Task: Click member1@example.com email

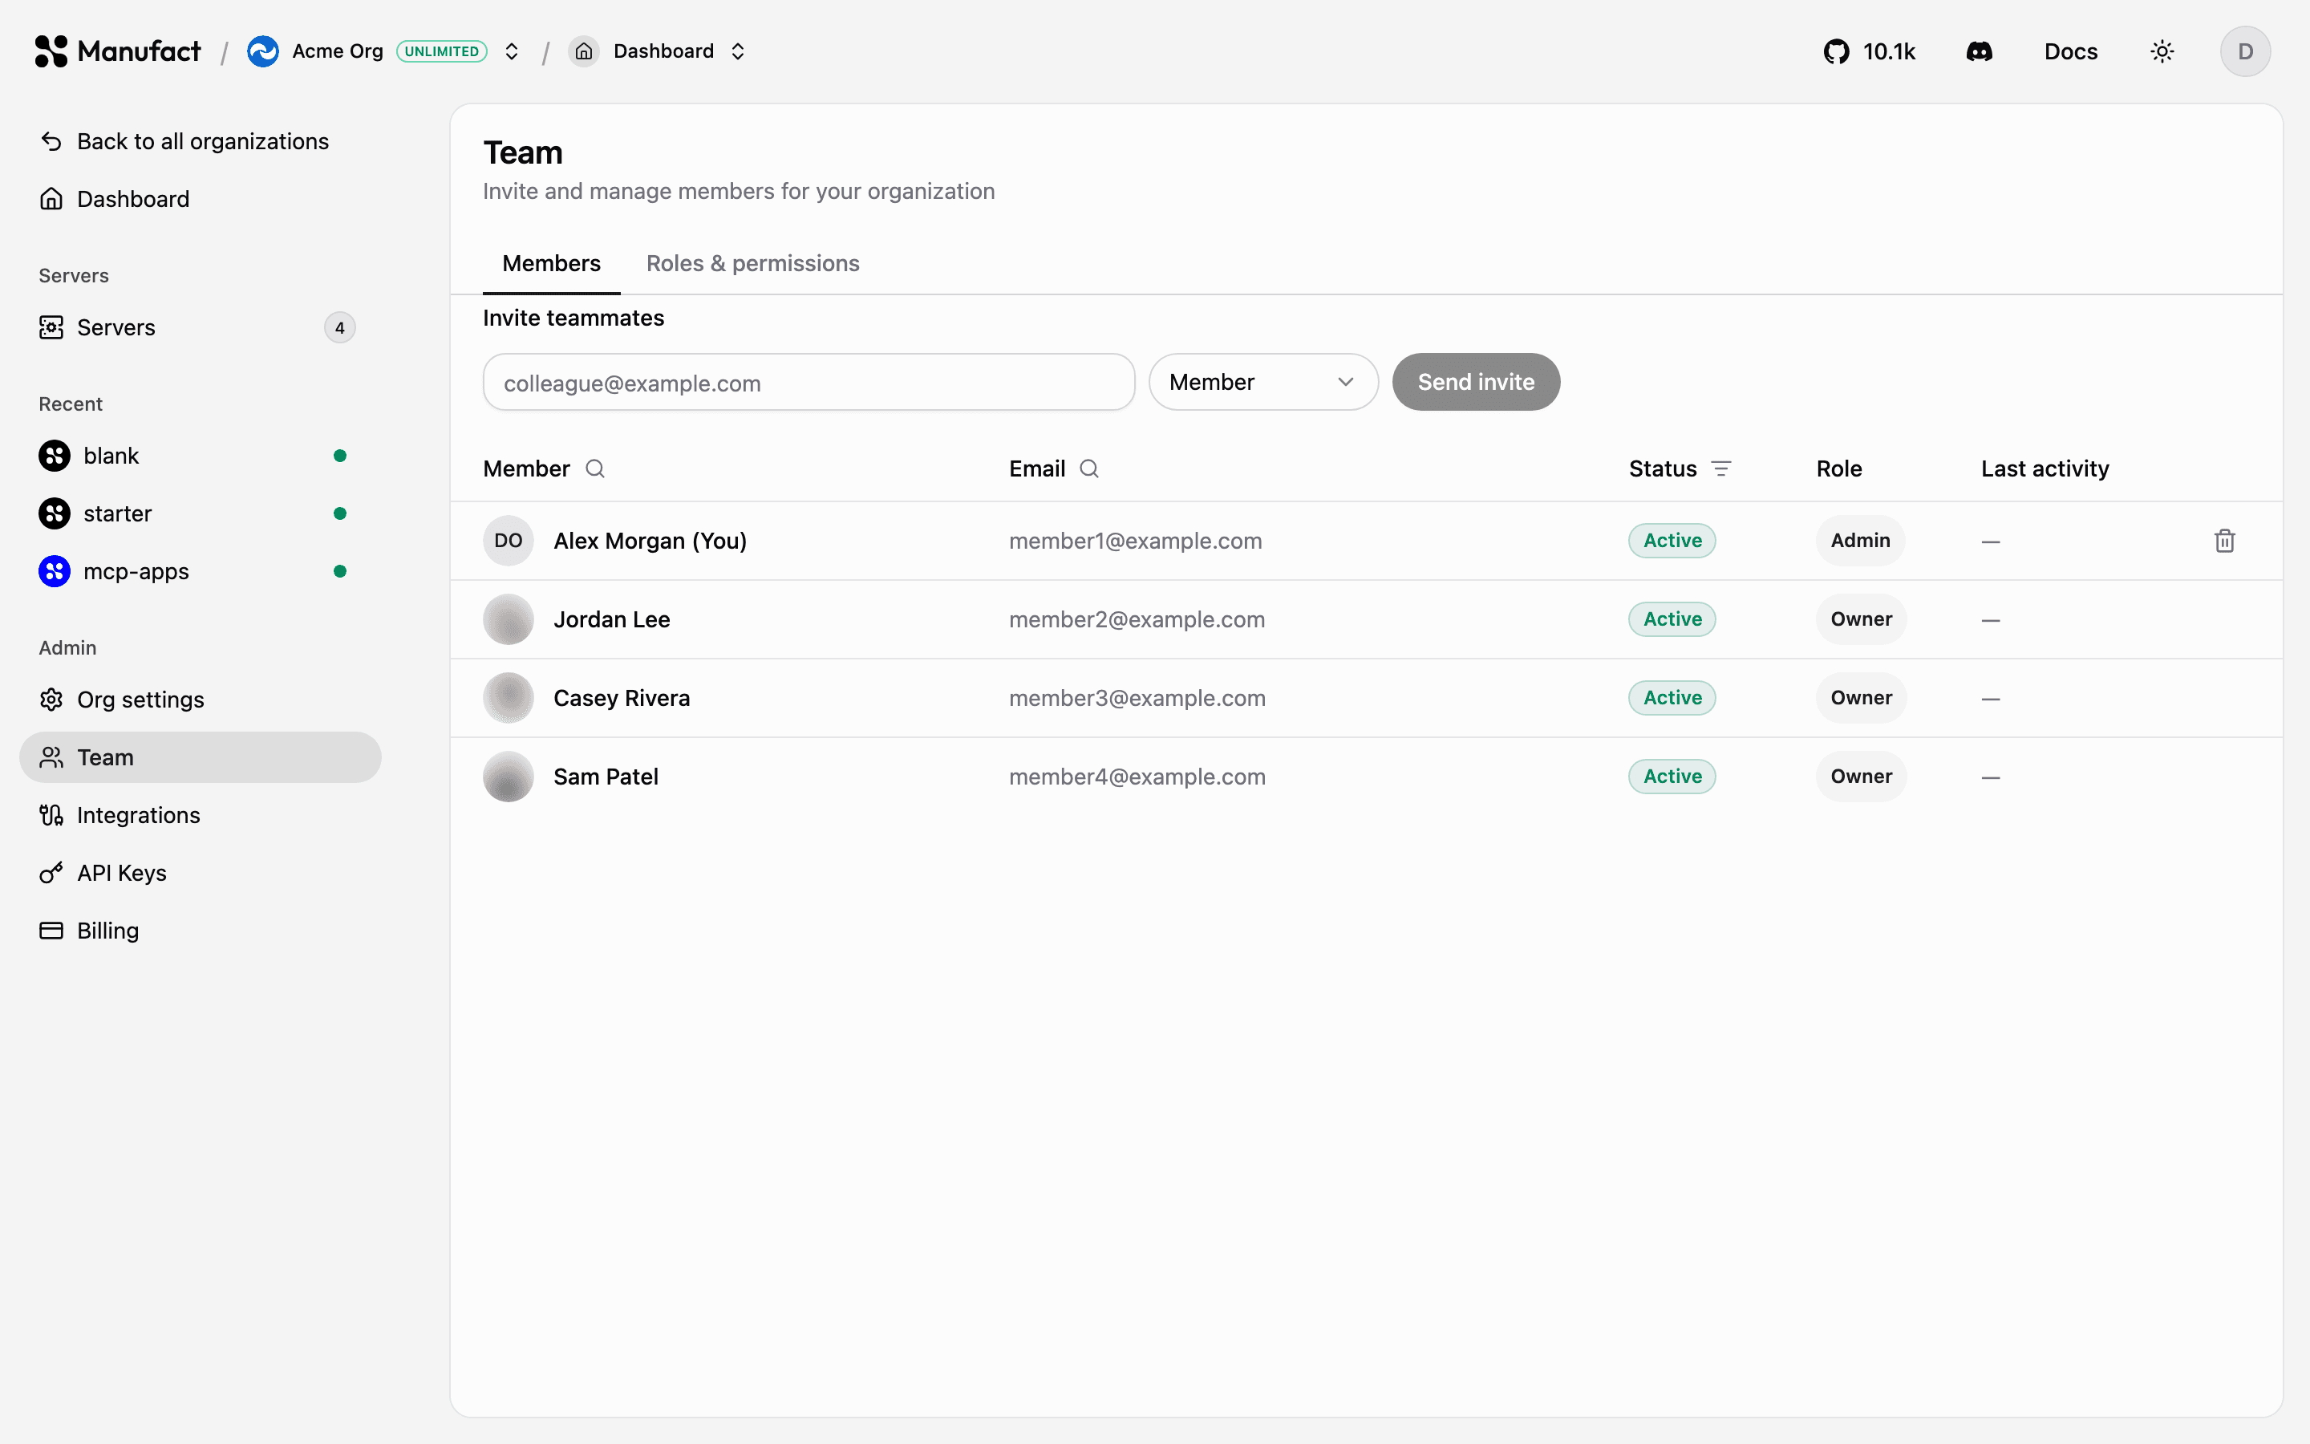Action: pyautogui.click(x=1135, y=541)
